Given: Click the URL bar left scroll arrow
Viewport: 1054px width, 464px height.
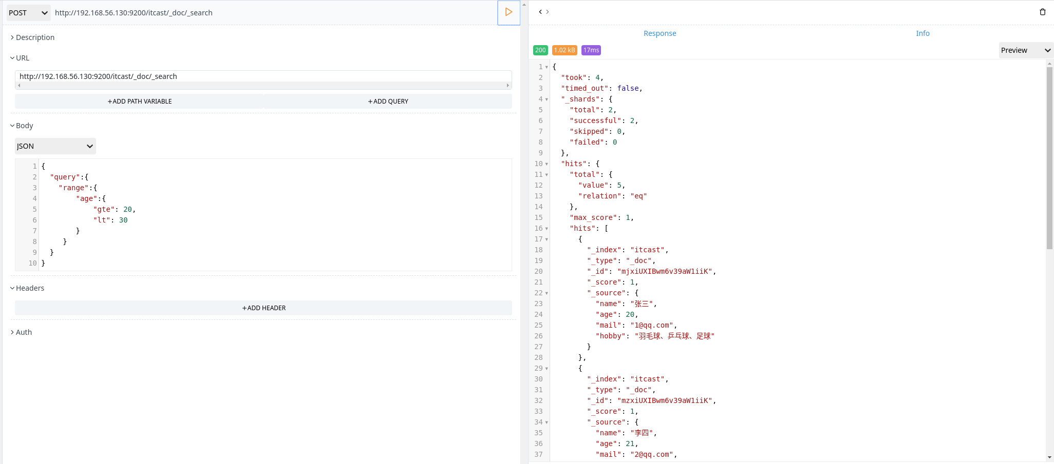Looking at the screenshot, I should [20, 86].
